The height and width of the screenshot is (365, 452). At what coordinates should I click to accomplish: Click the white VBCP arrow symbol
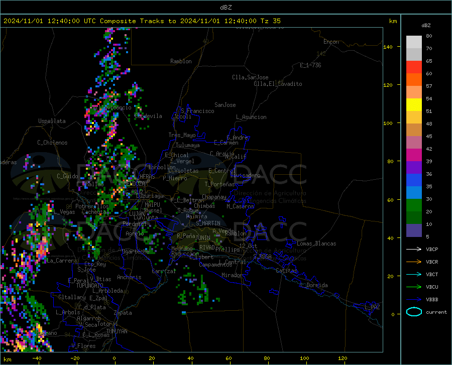click(414, 249)
